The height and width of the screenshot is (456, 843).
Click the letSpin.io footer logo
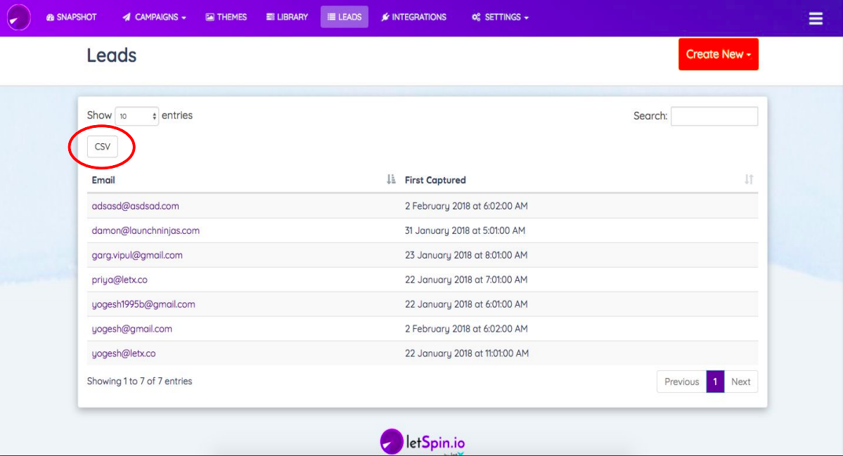coord(422,441)
